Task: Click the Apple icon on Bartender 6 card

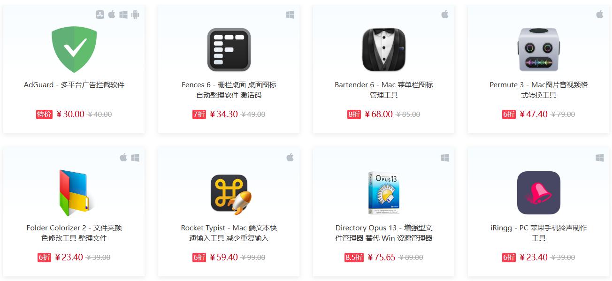Action: pyautogui.click(x=445, y=15)
